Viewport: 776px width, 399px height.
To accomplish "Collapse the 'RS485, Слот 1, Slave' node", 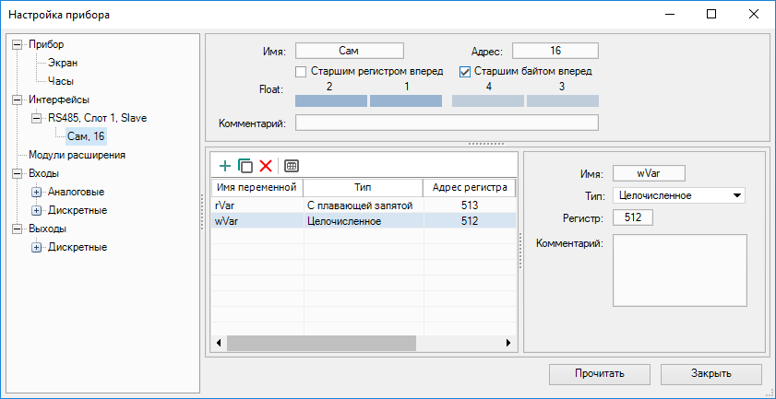I will click(37, 118).
